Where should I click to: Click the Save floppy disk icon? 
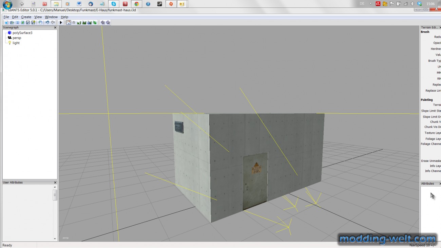28,23
